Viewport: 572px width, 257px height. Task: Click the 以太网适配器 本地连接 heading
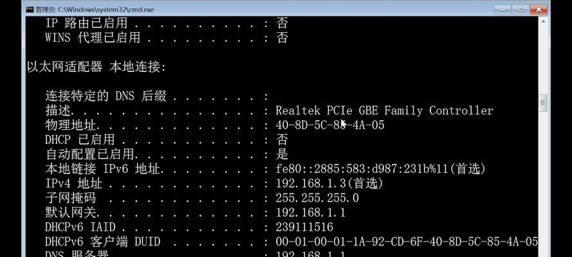coord(97,67)
